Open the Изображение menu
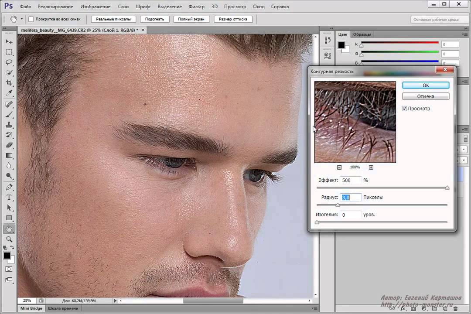 (x=95, y=6)
